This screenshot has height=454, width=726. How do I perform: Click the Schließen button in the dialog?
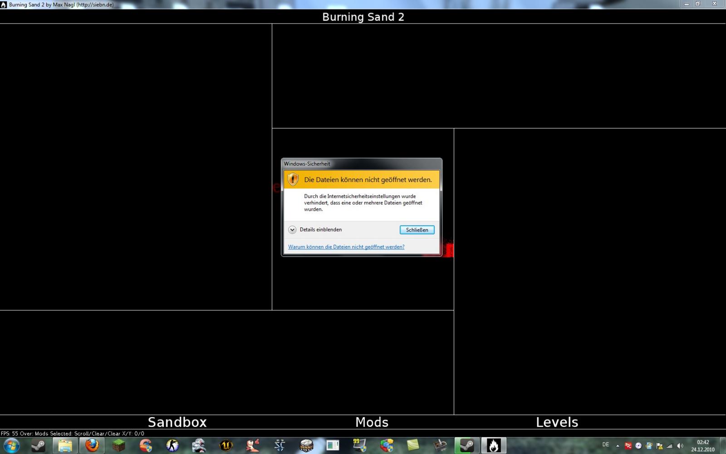click(x=417, y=230)
